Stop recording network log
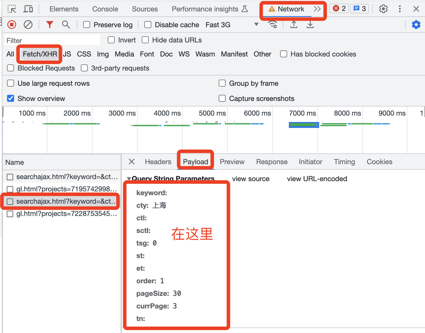The width and height of the screenshot is (425, 333). coord(12,25)
